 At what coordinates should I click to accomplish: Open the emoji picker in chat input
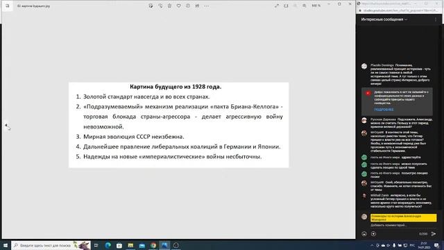tap(364, 234)
